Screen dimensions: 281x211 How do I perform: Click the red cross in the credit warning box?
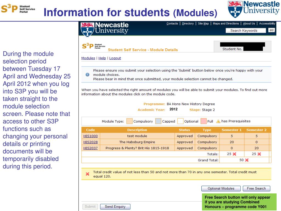tap(88, 174)
